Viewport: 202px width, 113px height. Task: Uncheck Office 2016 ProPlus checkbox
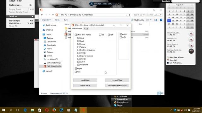76,35
